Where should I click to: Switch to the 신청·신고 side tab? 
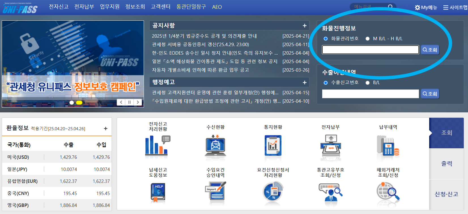tap(446, 194)
